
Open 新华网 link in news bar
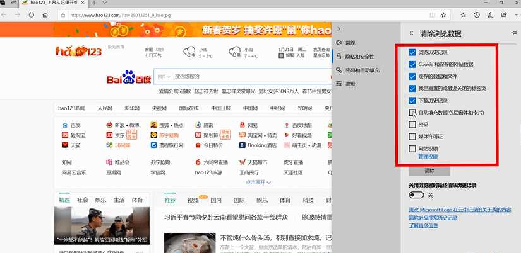(x=132, y=108)
